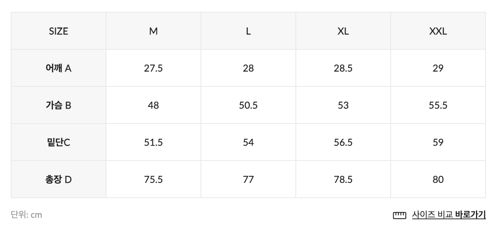This screenshot has height=230, width=496.
Task: Click the 75.5 total length for M
Action: point(153,180)
